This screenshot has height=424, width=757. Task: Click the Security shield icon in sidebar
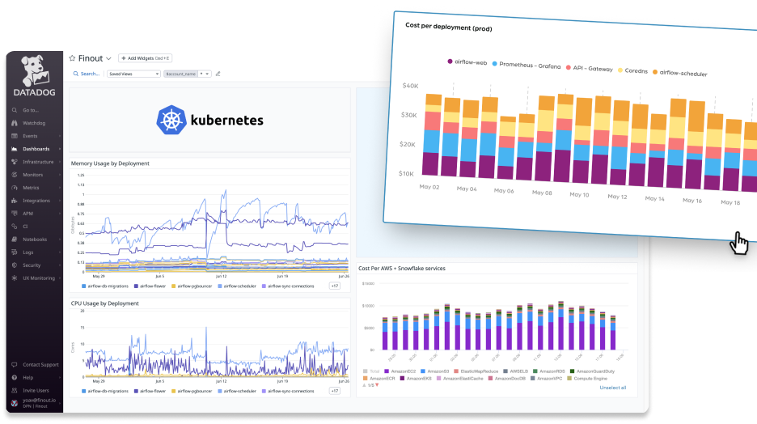coord(15,265)
